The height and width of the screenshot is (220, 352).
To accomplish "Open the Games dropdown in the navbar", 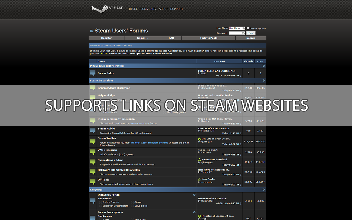I will 142,38.
